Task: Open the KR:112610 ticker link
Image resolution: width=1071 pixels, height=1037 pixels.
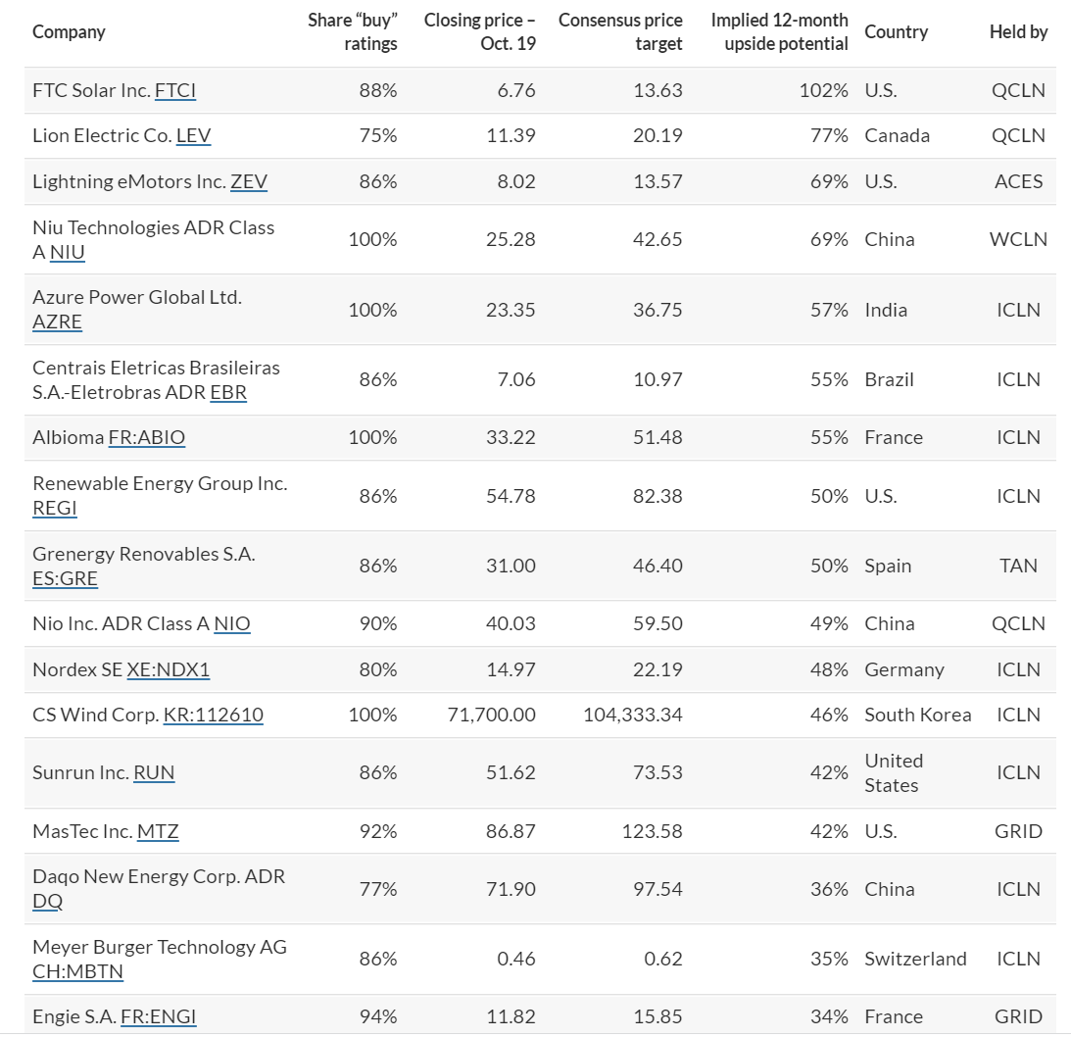Action: [213, 715]
